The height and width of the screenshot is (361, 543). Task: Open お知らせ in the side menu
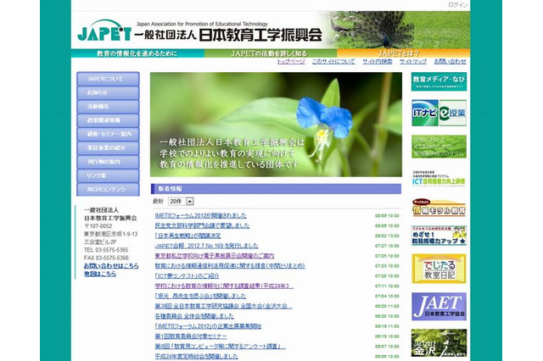point(108,92)
